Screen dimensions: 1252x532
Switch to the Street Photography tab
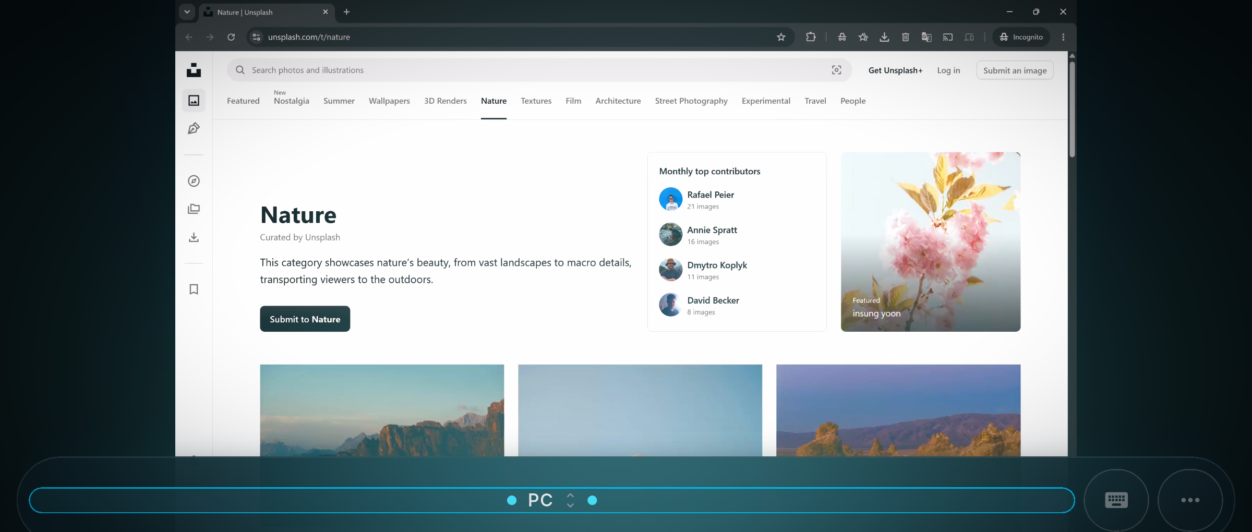[691, 101]
